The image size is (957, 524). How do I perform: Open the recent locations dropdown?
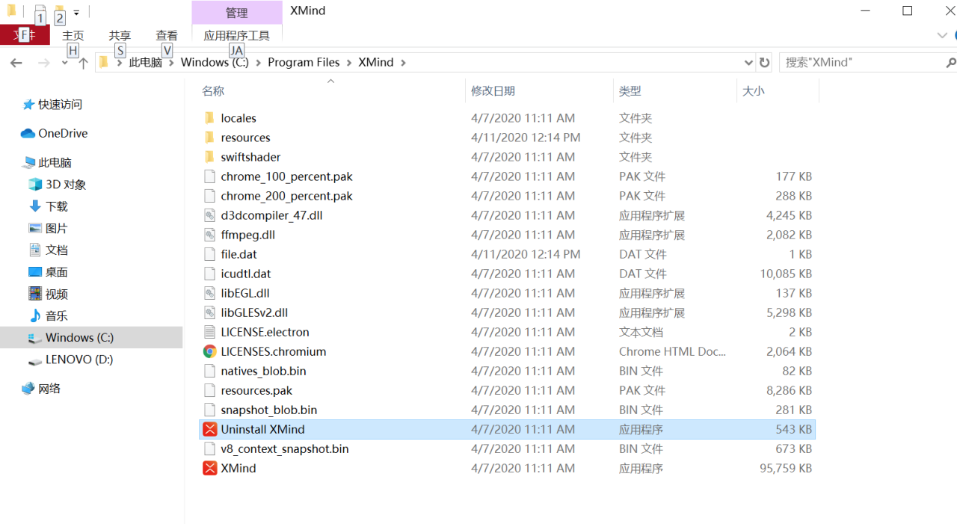[x=65, y=63]
